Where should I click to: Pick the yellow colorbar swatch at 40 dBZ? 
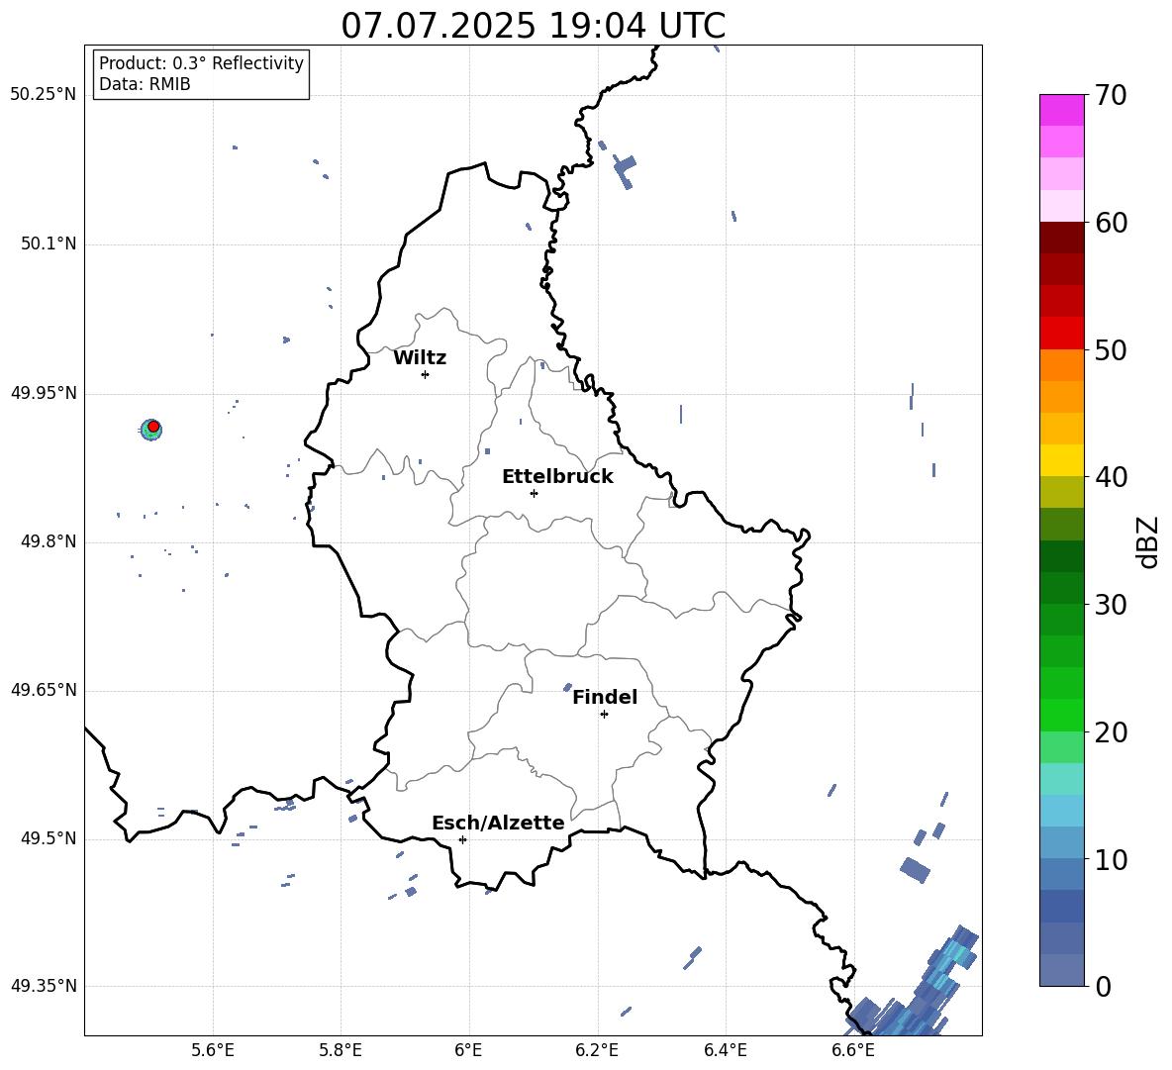coord(1061,460)
